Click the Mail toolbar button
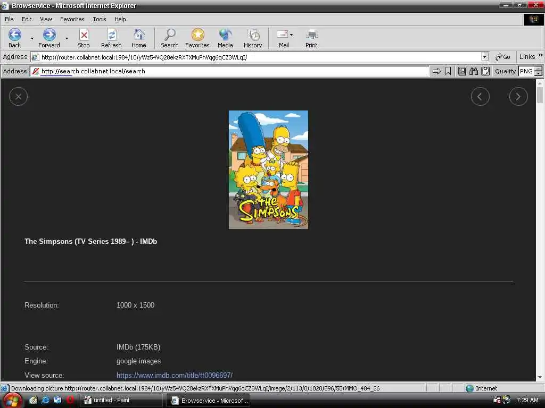The width and height of the screenshot is (545, 408). 283,38
